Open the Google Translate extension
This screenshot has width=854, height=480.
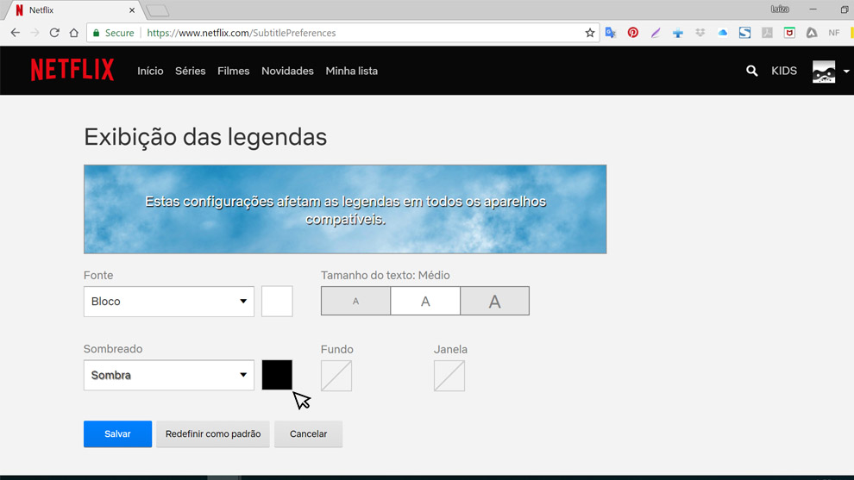pos(611,33)
